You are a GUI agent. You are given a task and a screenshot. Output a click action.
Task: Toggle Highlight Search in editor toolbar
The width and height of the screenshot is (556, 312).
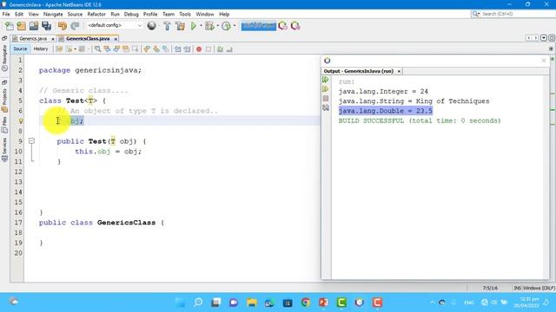coord(126,49)
